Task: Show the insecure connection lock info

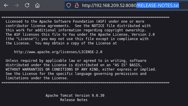Action: point(77,5)
